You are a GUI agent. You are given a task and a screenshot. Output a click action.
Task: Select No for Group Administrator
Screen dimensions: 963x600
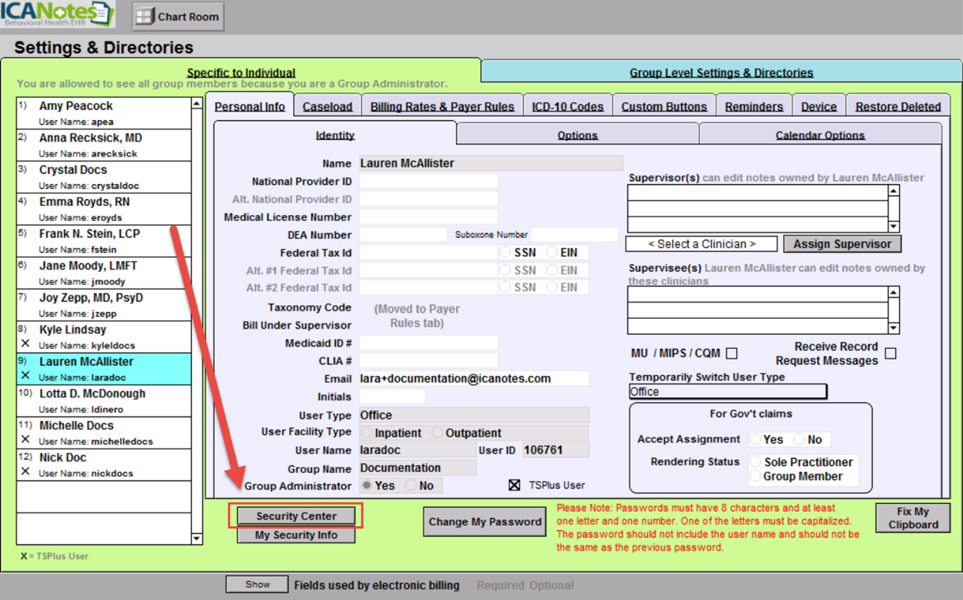click(411, 486)
